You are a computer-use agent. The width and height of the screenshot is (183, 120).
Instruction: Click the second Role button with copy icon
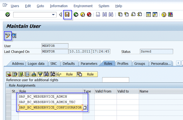(87, 74)
